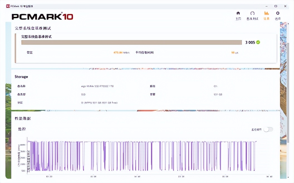Image resolution: width=294 pixels, height=183 pixels.
Task: Click the XPG NVMe SSD disk name value
Action: 97,86
